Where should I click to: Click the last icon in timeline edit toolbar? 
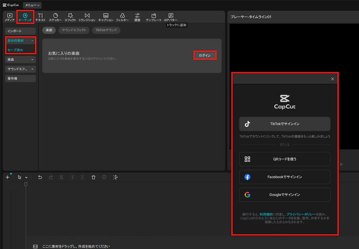click(x=115, y=177)
